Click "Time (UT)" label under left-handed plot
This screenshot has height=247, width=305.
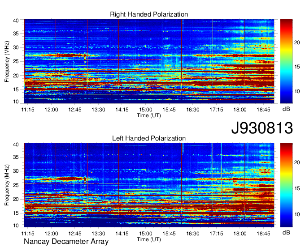149,239
